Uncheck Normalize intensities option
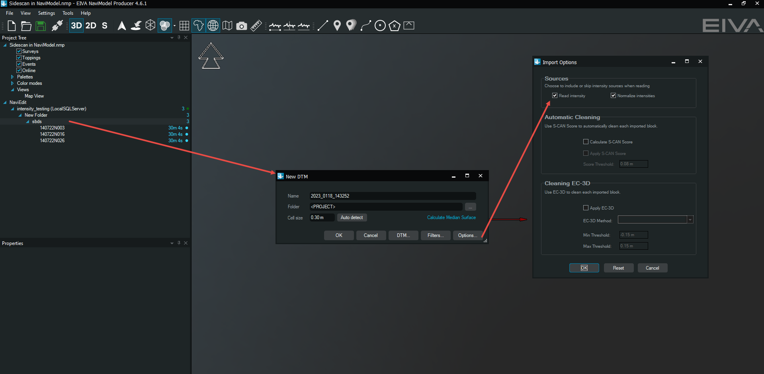The width and height of the screenshot is (764, 374). [613, 96]
